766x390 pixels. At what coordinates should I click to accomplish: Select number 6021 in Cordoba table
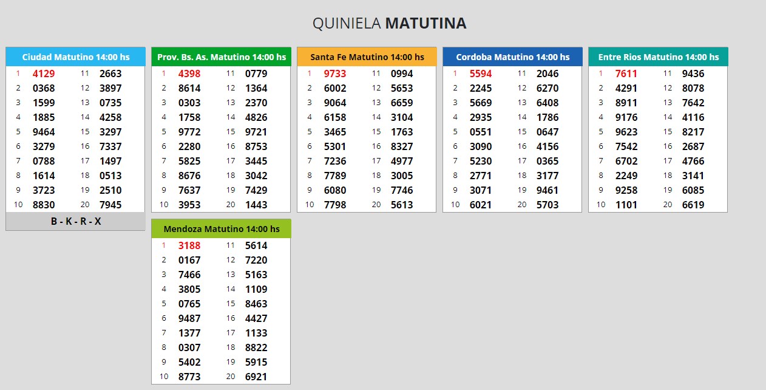[481, 205]
